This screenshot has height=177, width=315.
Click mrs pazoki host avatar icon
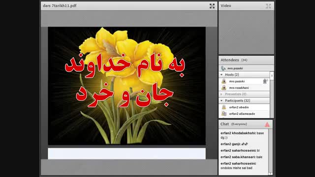point(224,81)
